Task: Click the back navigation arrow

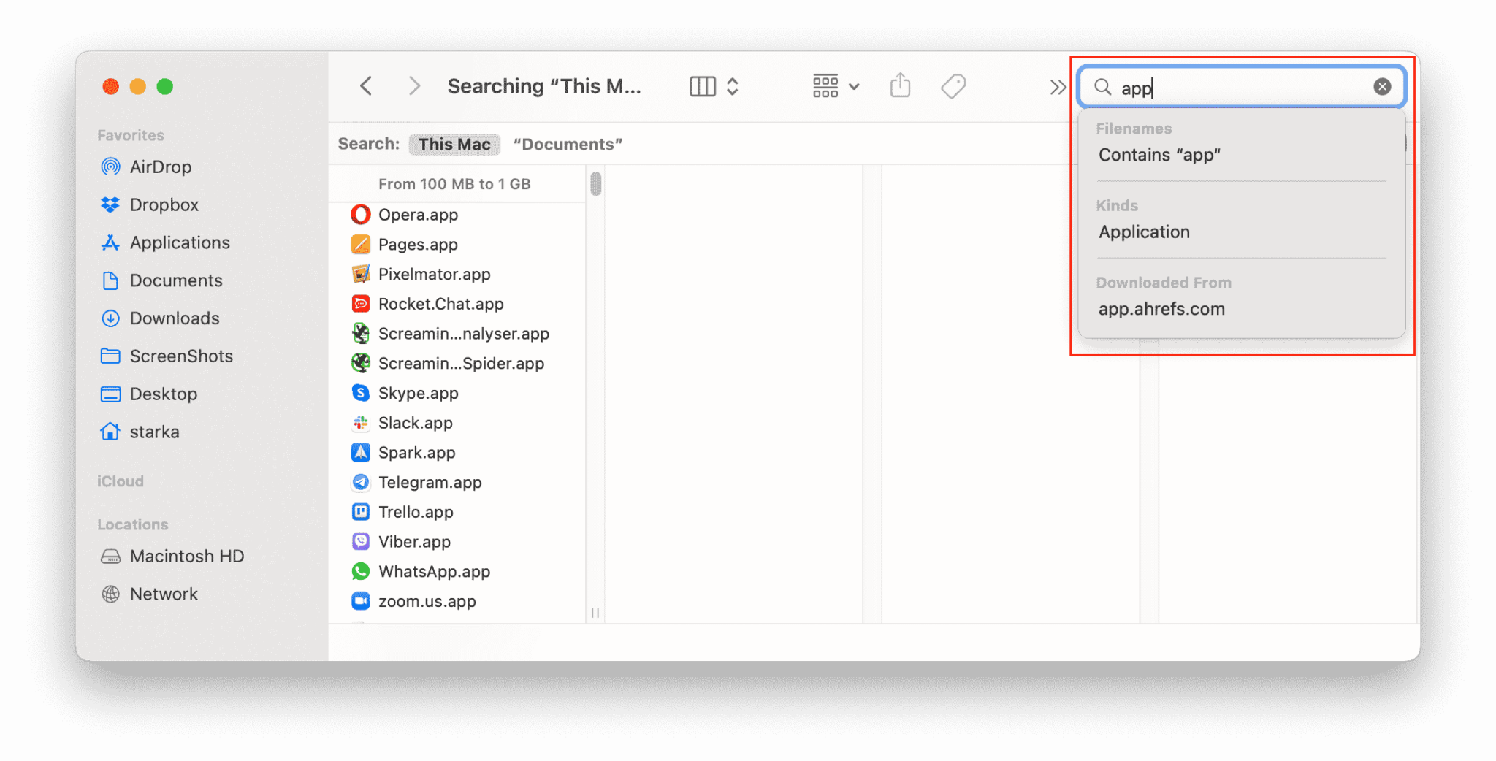Action: tap(365, 85)
